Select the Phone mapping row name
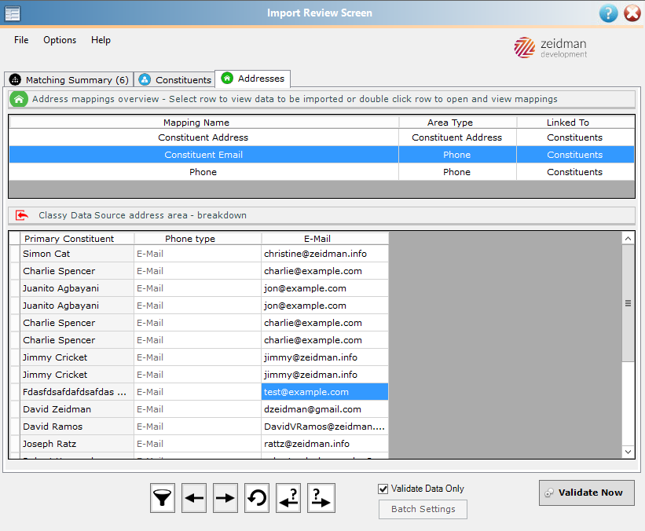Image resolution: width=645 pixels, height=531 pixels. [203, 172]
